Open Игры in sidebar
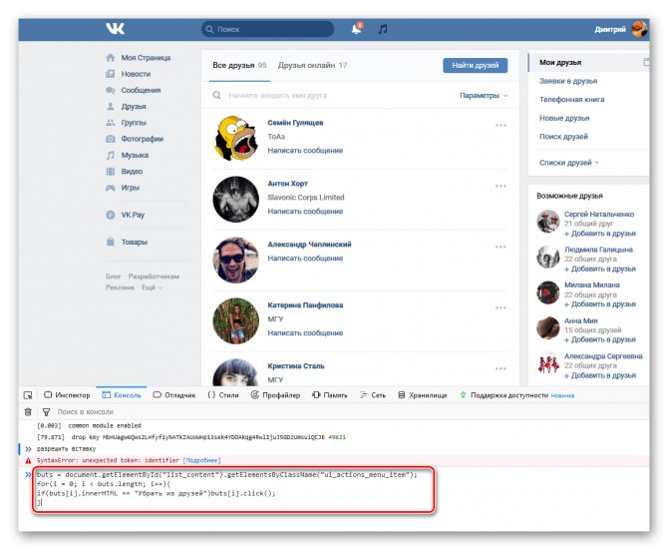 (131, 188)
